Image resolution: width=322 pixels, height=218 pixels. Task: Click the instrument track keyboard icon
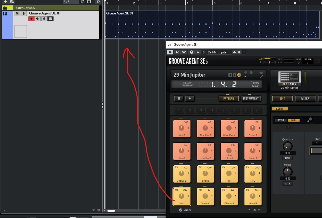pyautogui.click(x=5, y=13)
